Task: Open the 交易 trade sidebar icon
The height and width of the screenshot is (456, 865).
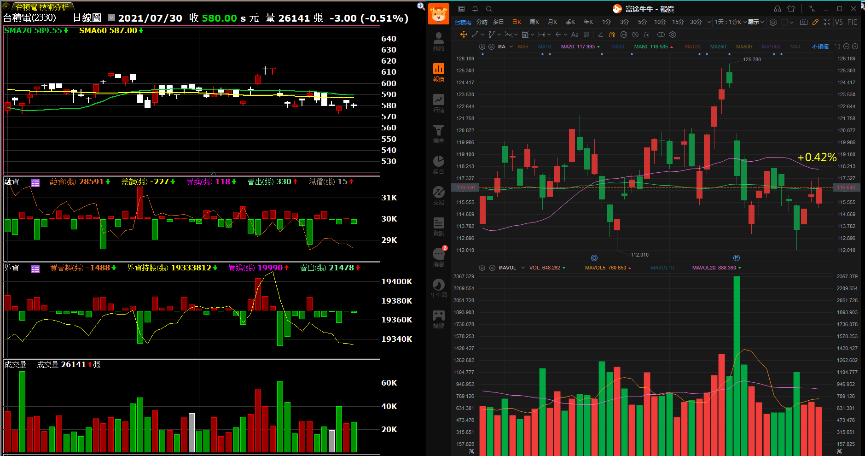Action: point(439,196)
